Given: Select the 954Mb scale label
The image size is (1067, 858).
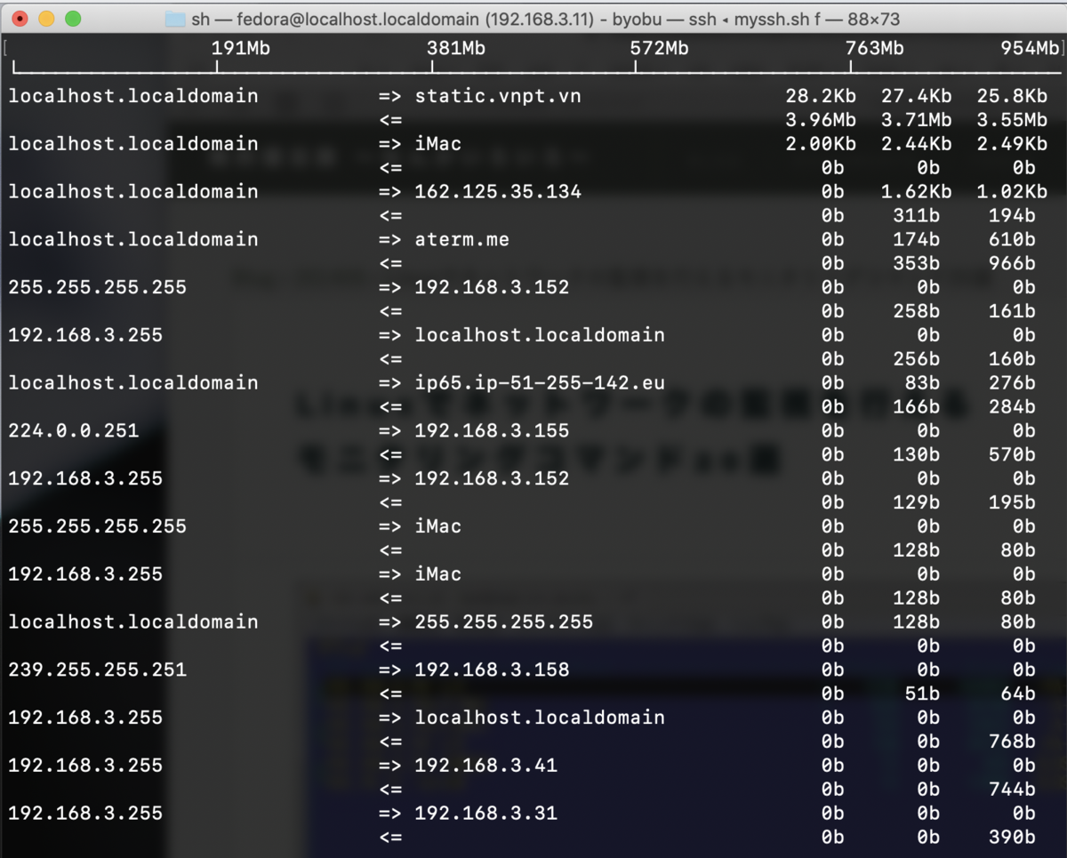Looking at the screenshot, I should coord(1030,48).
